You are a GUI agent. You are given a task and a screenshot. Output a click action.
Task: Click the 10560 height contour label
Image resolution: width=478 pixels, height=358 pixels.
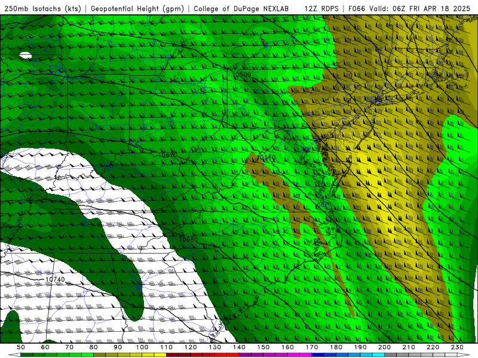tap(266, 157)
